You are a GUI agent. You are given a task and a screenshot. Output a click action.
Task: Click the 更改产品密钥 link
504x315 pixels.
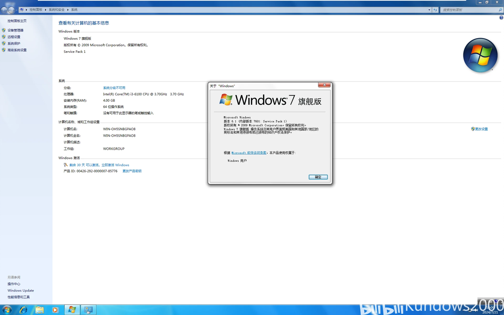tap(132, 171)
